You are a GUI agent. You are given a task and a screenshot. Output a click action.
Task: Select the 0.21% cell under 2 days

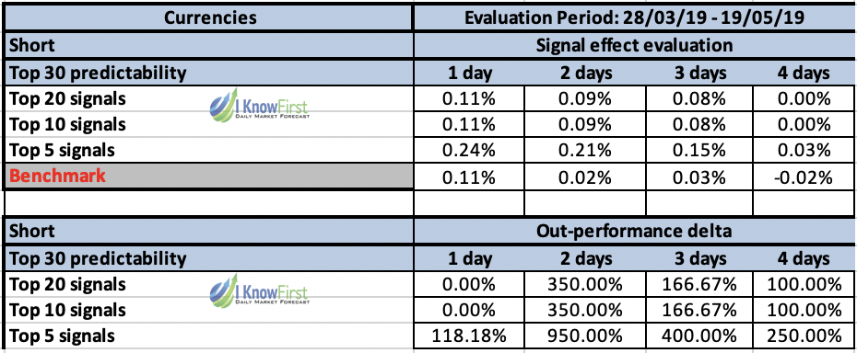pos(585,150)
